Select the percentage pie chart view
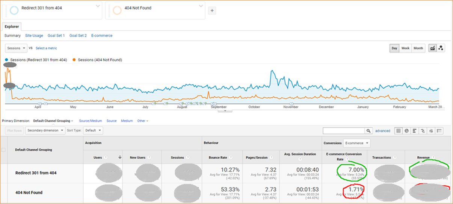 406,131
